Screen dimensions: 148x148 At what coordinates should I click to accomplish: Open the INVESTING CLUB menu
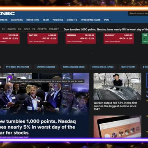click(x=90, y=20)
